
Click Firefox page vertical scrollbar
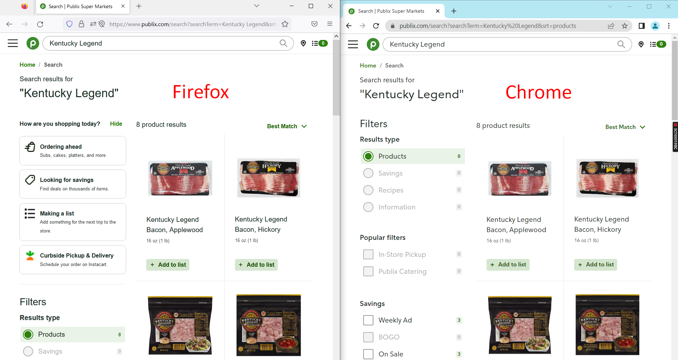pos(336,77)
